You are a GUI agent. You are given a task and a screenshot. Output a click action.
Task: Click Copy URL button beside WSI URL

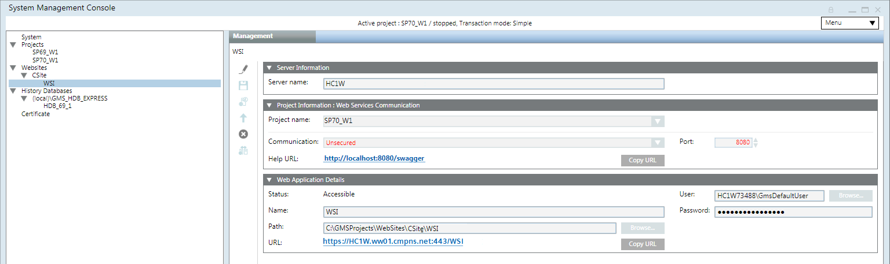coord(643,244)
